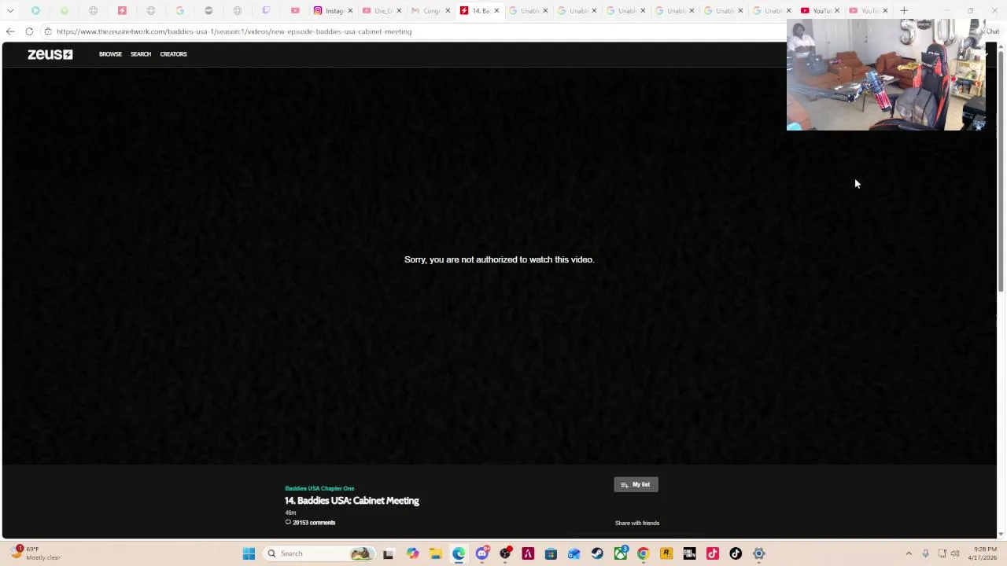Launch Steam from the taskbar
This screenshot has width=1007, height=566.
click(x=597, y=553)
